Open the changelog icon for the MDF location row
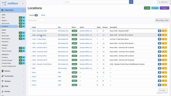This screenshot has height=96, width=171. click(x=160, y=68)
